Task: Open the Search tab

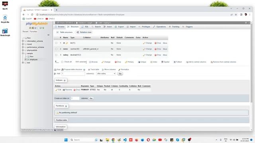Action: (96, 27)
